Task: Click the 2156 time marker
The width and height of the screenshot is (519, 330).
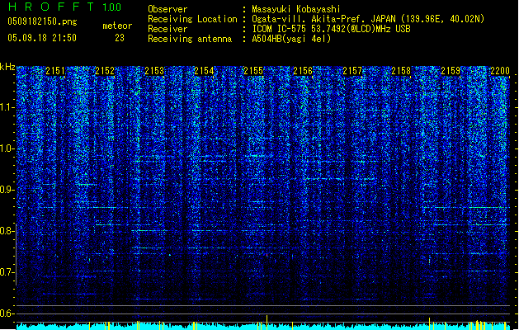Action: pyautogui.click(x=303, y=71)
